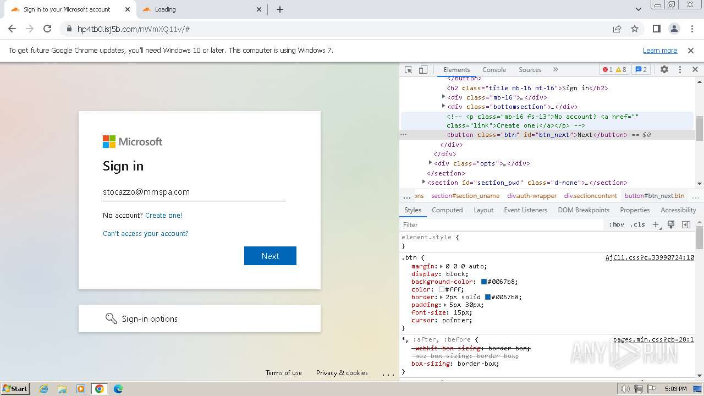
Task: Close the Loading tab
Action: pyautogui.click(x=260, y=9)
